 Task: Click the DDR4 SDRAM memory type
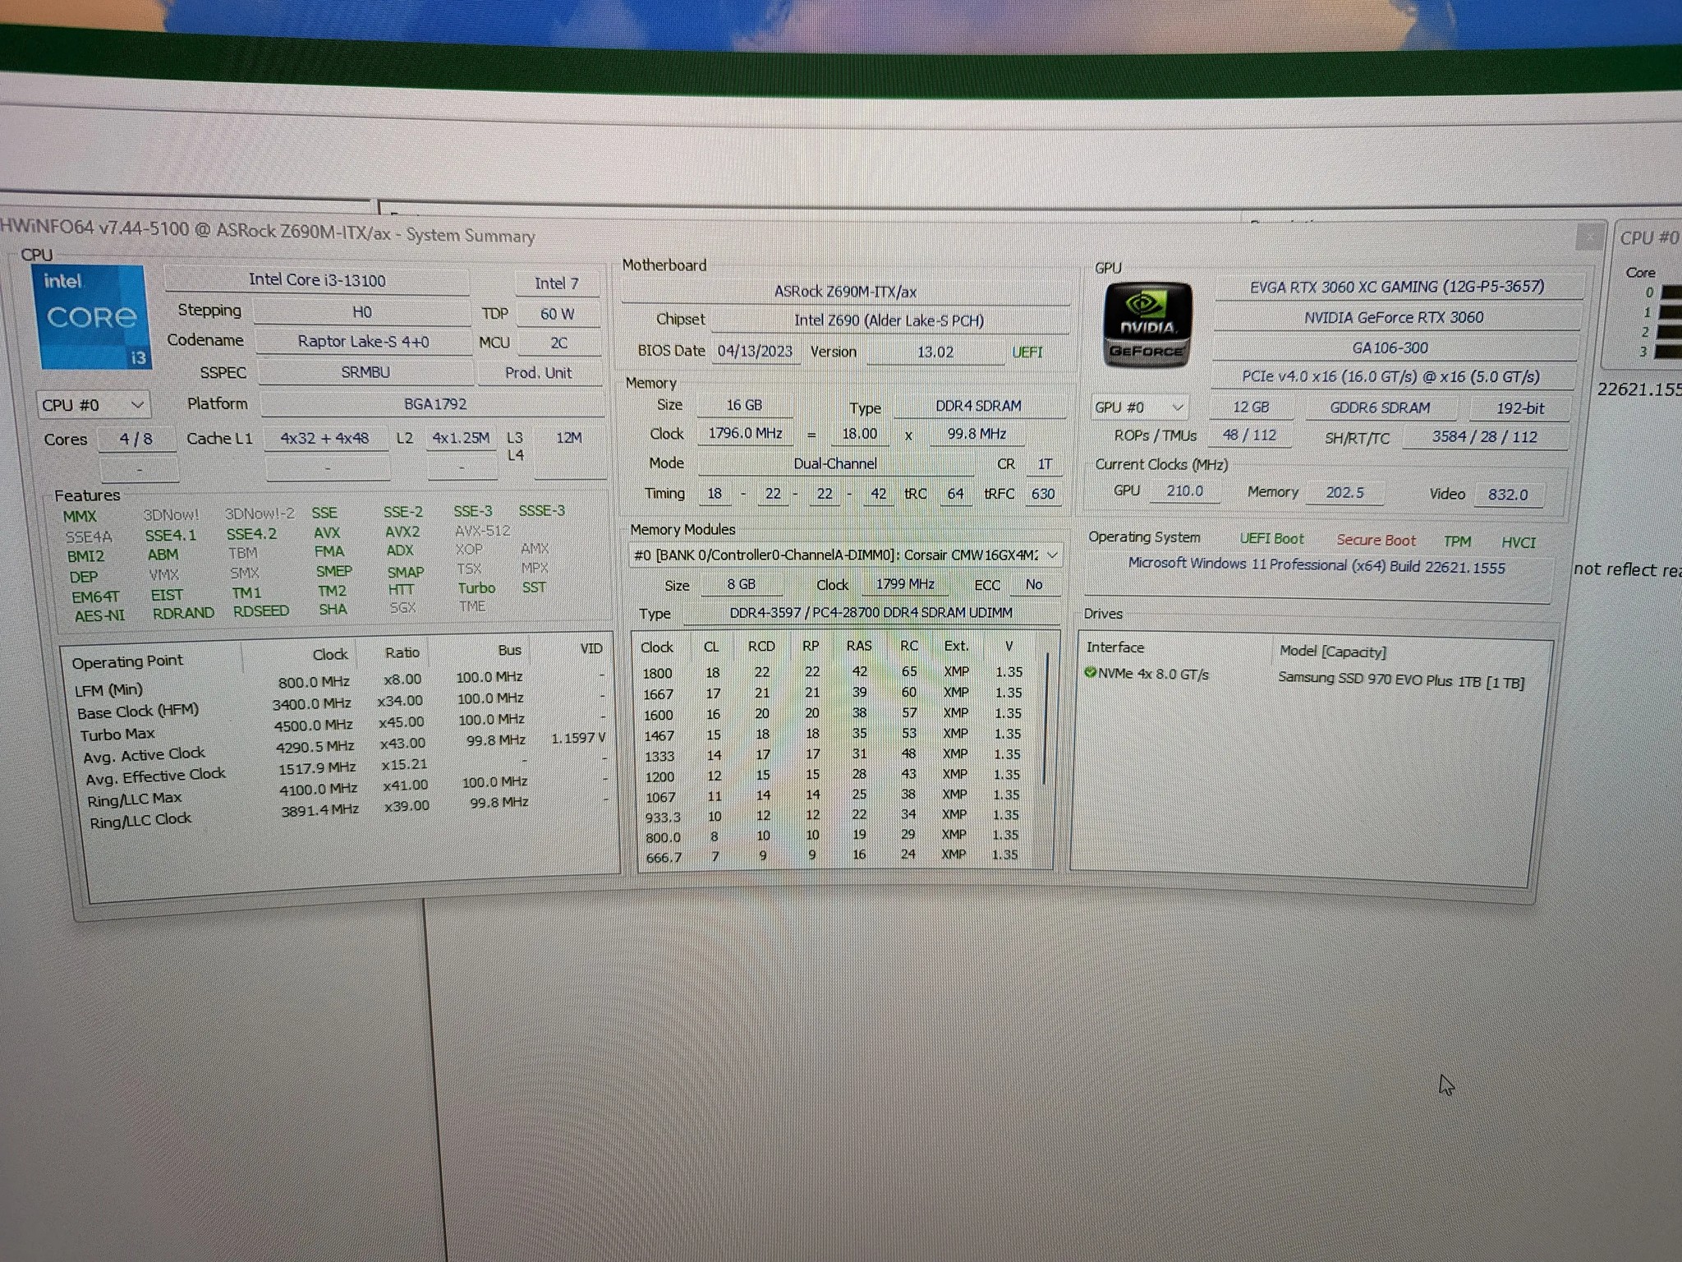click(x=978, y=406)
